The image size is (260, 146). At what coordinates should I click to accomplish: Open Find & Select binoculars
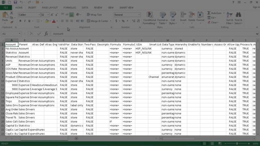pyautogui.click(x=238, y=18)
